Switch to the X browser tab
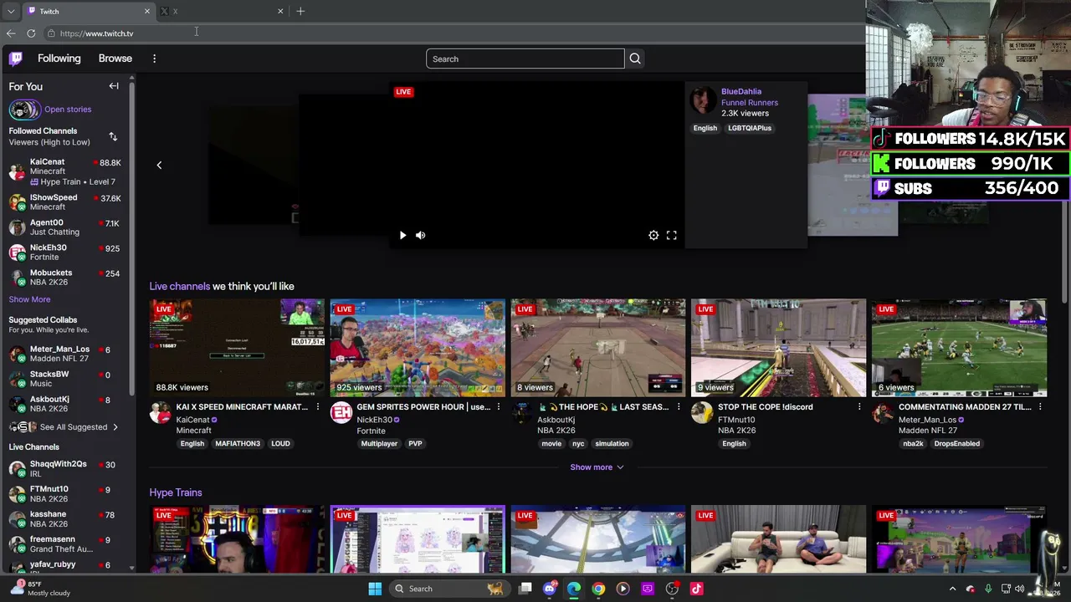Image resolution: width=1071 pixels, height=602 pixels. point(222,11)
